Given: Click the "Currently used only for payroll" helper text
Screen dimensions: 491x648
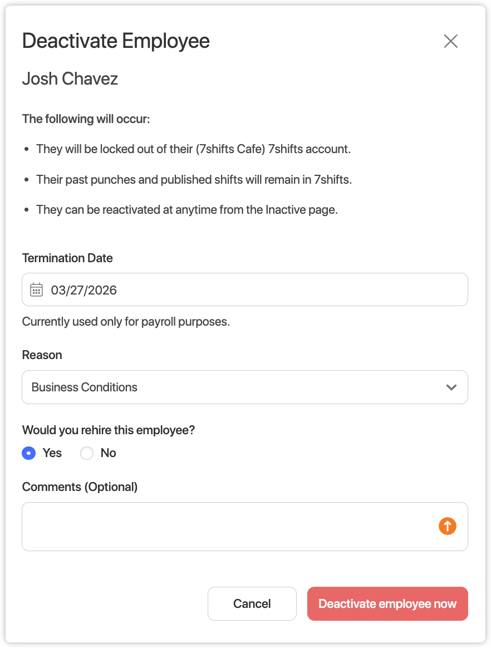Looking at the screenshot, I should click(126, 322).
